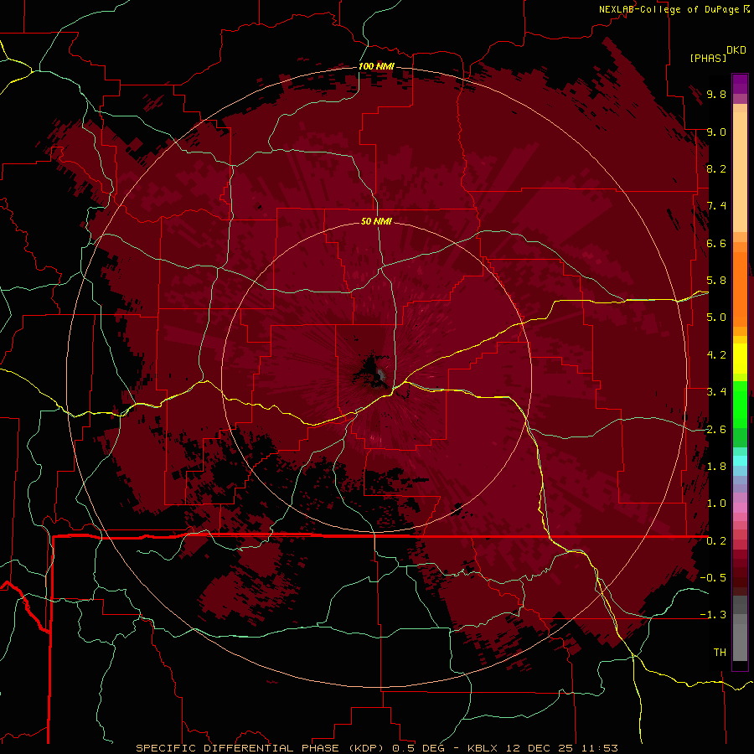This screenshot has height=754, width=754.
Task: Click the orange segment of the color bar
Action: tap(740, 288)
